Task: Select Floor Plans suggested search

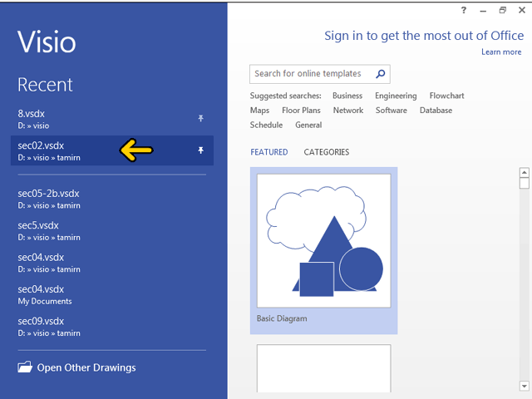Action: (x=301, y=111)
